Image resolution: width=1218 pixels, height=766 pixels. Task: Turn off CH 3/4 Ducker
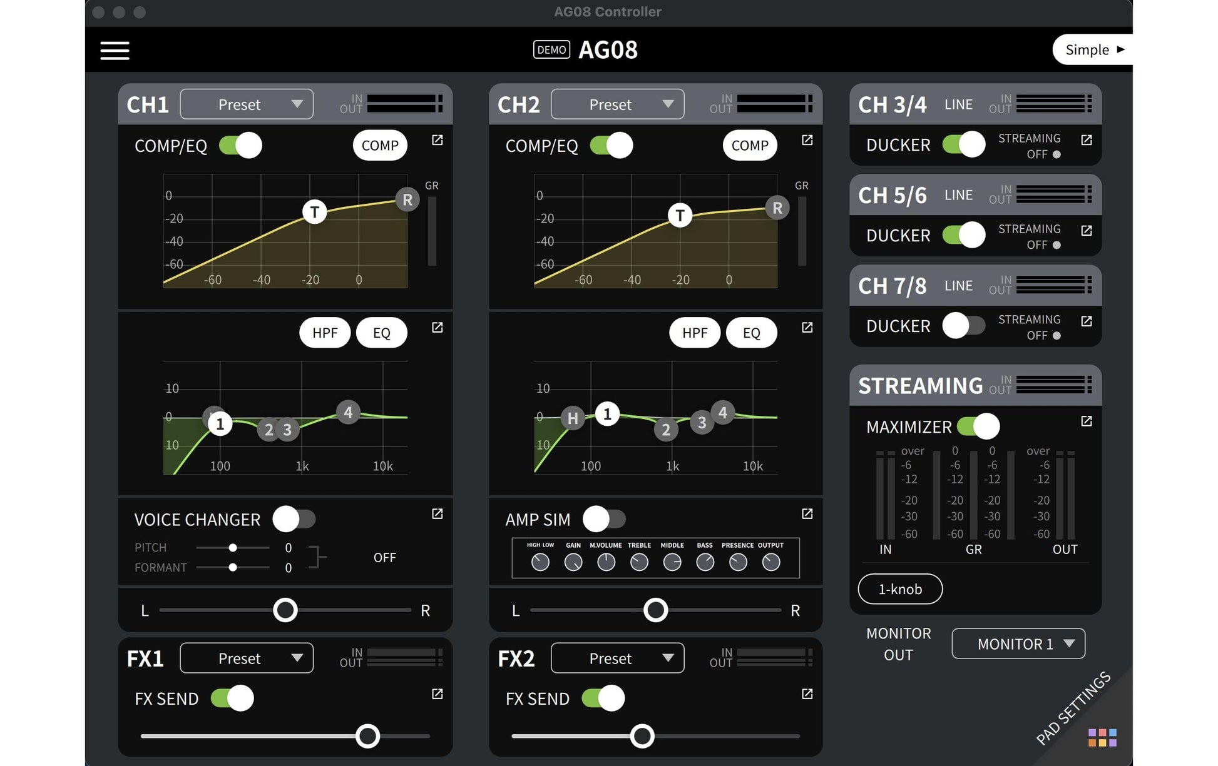click(964, 144)
